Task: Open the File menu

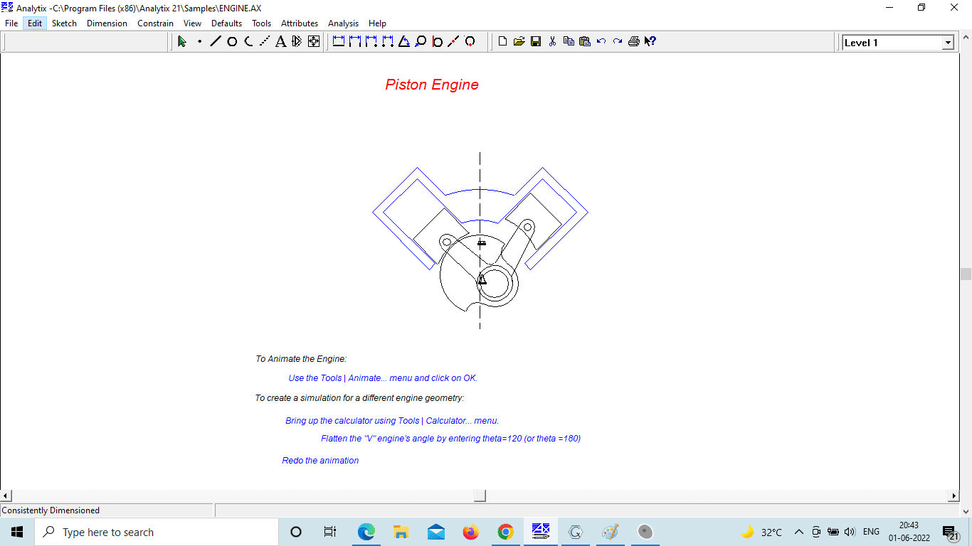Action: [x=11, y=23]
